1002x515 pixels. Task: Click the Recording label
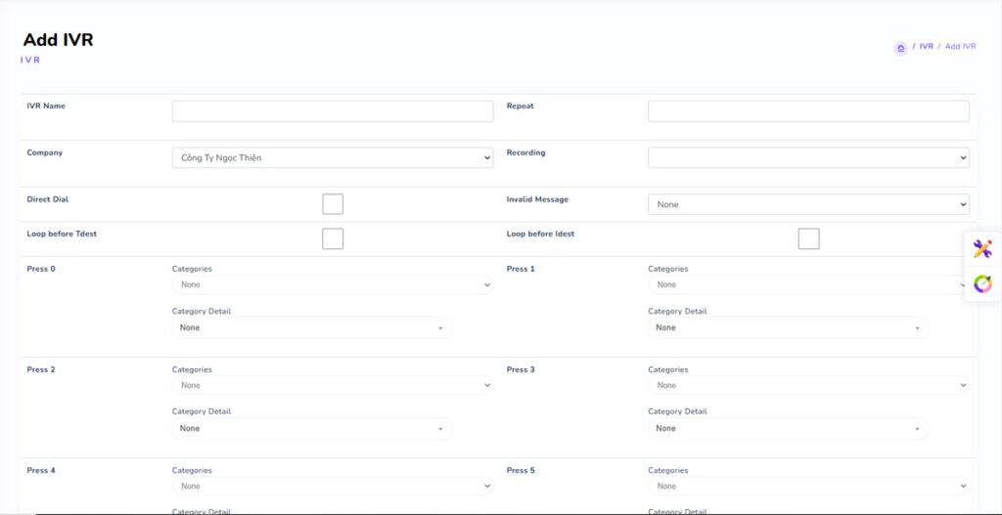point(525,152)
